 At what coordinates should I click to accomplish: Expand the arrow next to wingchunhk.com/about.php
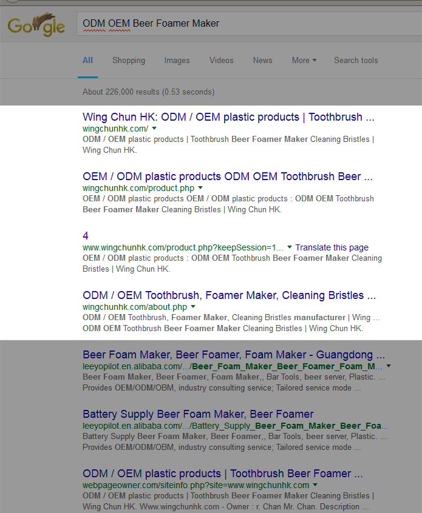point(193,307)
